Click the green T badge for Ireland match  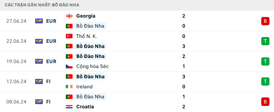[265, 82]
